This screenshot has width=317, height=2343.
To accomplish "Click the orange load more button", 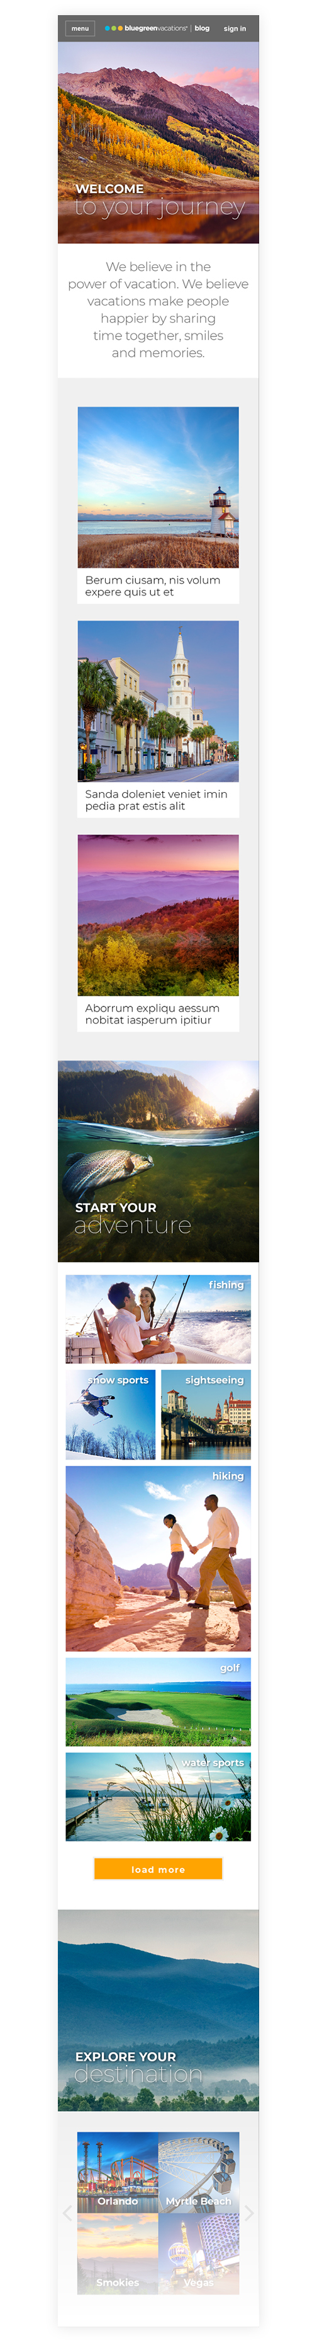I will tap(158, 1869).
